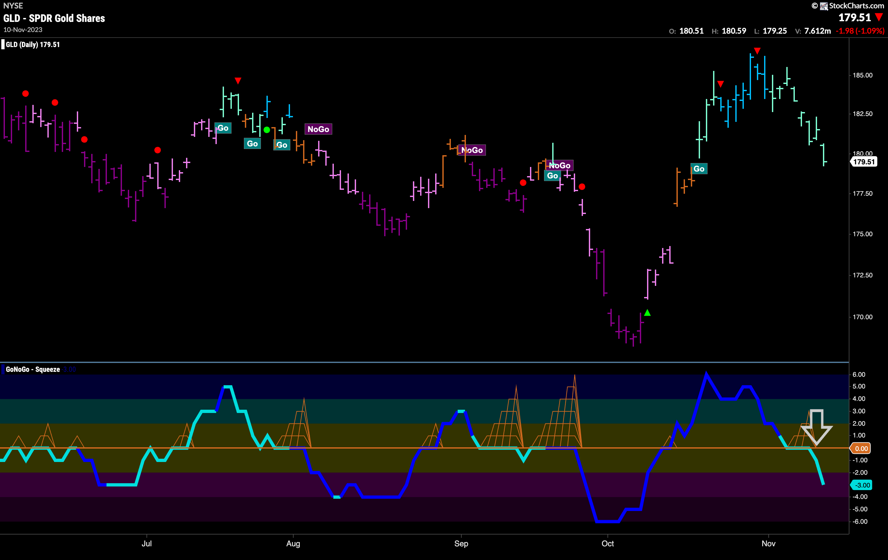Click the NoGo label in late September
This screenshot has height=560, width=888.
pos(560,165)
